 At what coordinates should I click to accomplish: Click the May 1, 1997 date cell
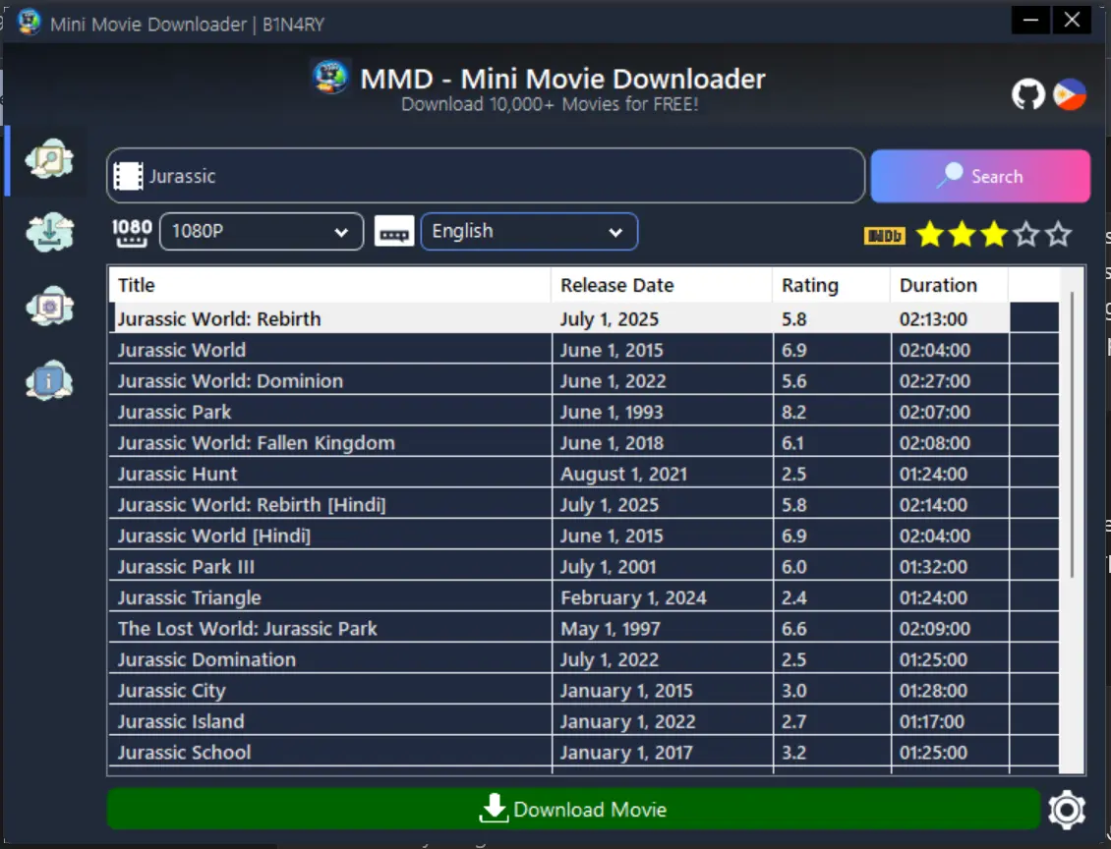[x=663, y=629]
